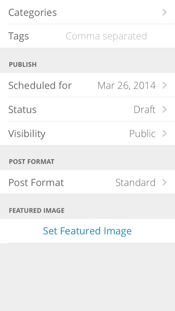The height and width of the screenshot is (311, 175).
Task: Open the Scheduled for setting
Action: [40, 85]
